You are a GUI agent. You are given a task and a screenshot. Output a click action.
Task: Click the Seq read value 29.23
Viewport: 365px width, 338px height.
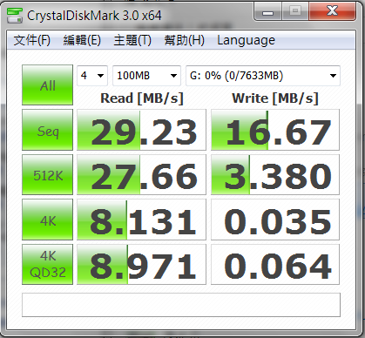[141, 130]
